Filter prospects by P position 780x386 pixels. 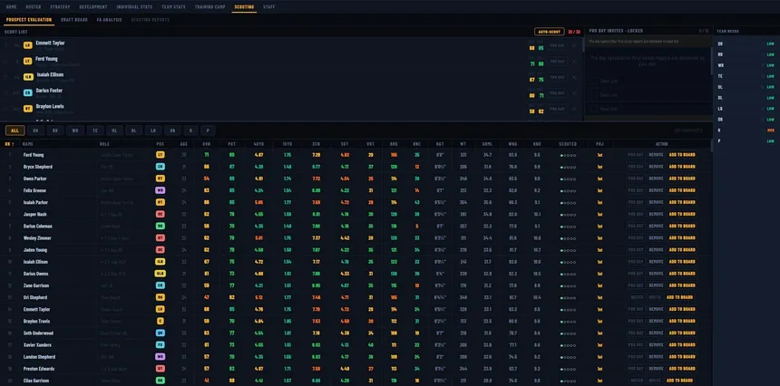pos(208,130)
